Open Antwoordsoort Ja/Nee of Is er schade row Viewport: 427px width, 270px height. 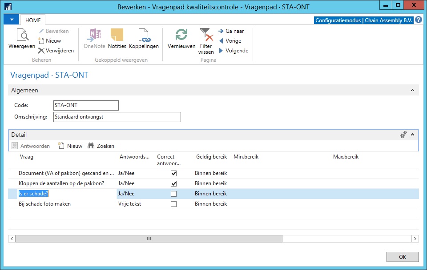tap(126, 194)
